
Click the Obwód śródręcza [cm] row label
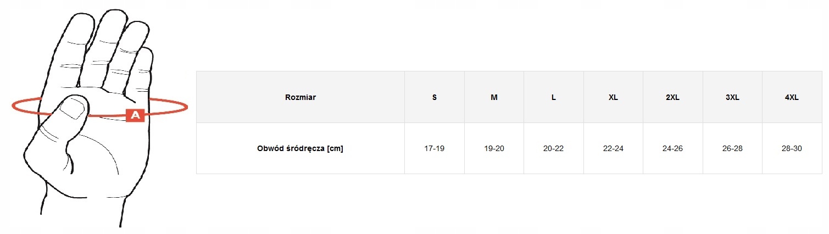[300, 148]
